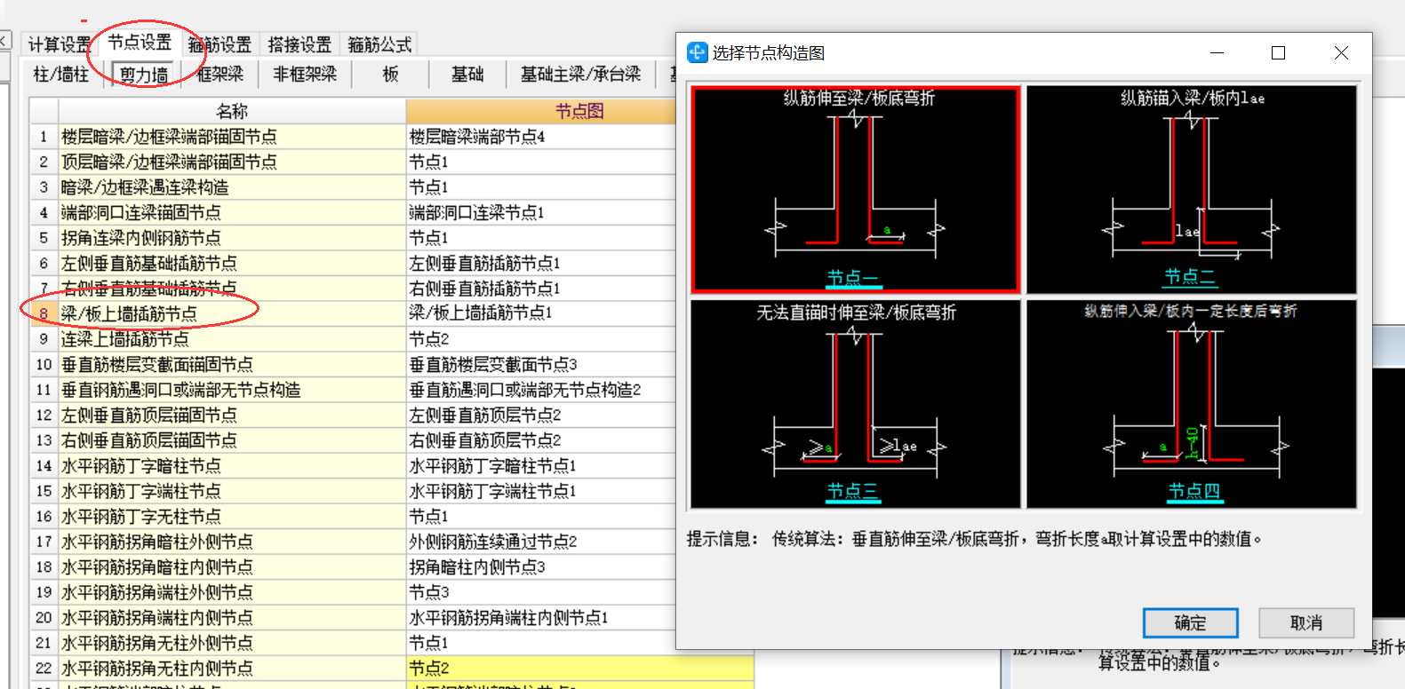Select the 节点二 construction diagram thumbnail
Viewport: 1405px width, 689px height.
[x=1192, y=189]
